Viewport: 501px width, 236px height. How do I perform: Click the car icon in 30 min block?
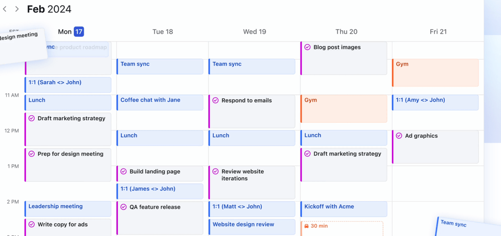[x=306, y=226]
